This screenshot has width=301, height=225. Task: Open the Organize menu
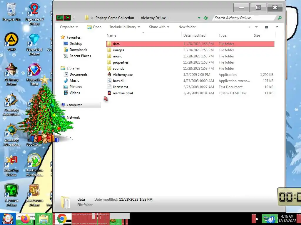click(69, 27)
